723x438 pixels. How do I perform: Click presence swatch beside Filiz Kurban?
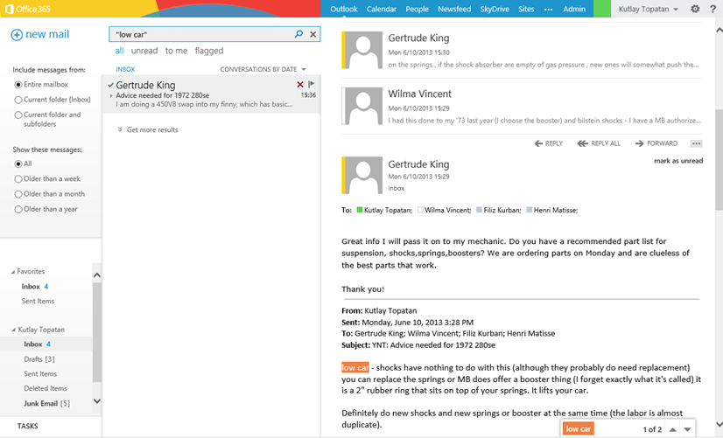coord(479,210)
